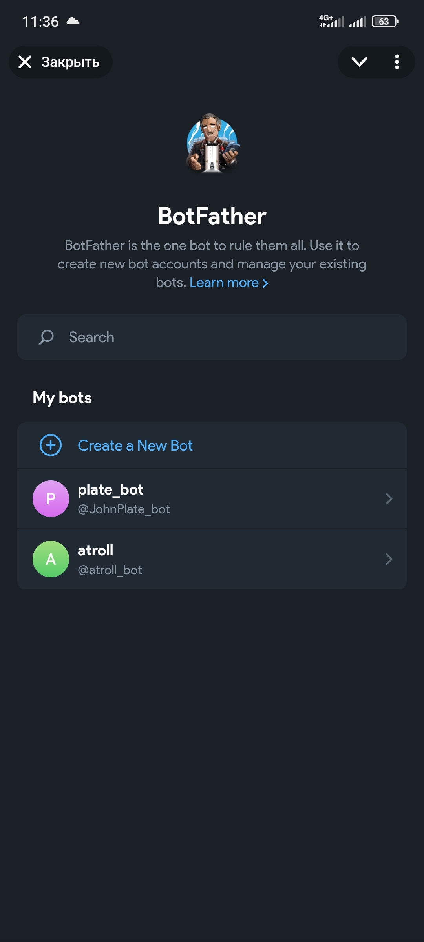Tap the X close icon
The image size is (424, 942).
tap(25, 62)
